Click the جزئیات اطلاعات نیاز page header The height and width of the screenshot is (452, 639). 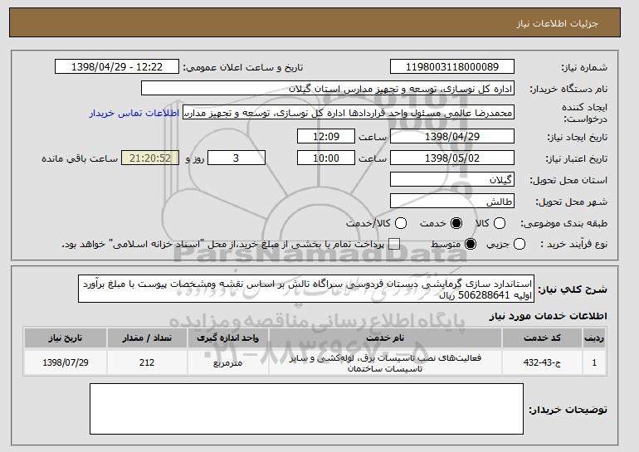click(557, 23)
